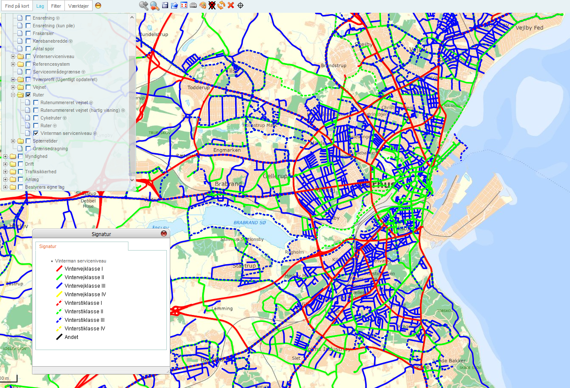The image size is (570, 388).
Task: Click the zoom to full extent icon
Action: pyautogui.click(x=184, y=6)
